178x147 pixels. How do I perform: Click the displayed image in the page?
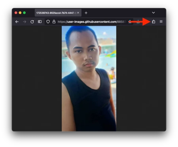click(89, 79)
